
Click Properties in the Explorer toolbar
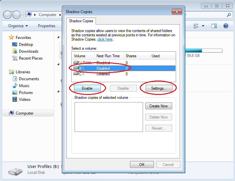tap(46, 26)
